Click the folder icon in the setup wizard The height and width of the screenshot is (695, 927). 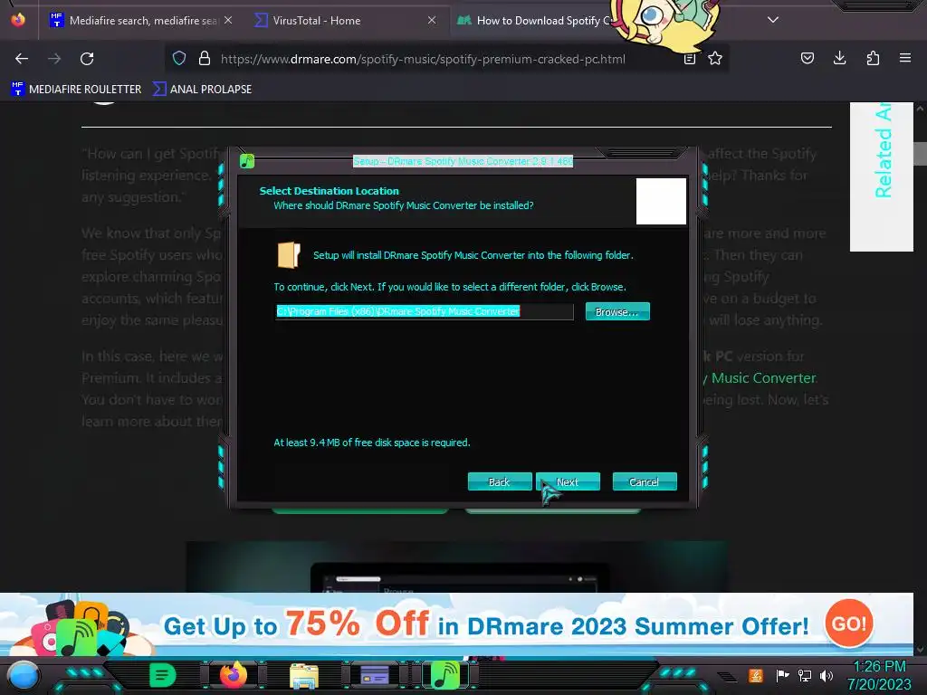(x=289, y=254)
